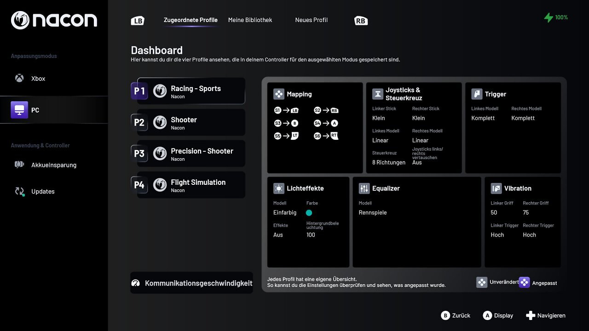This screenshot has width=589, height=331.
Task: Select the Xbox mode icon
Action: pos(19,78)
